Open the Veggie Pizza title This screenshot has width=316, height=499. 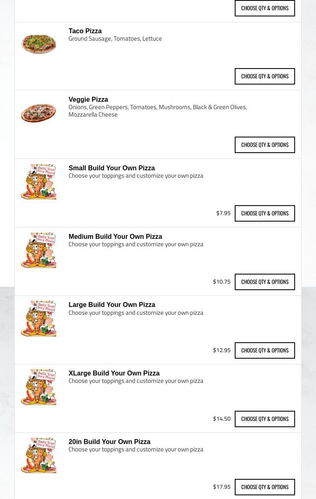[x=88, y=100]
